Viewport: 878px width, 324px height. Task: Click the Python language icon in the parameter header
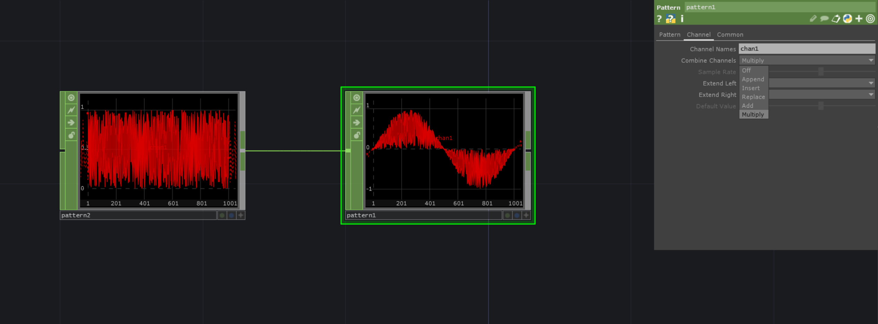click(847, 19)
